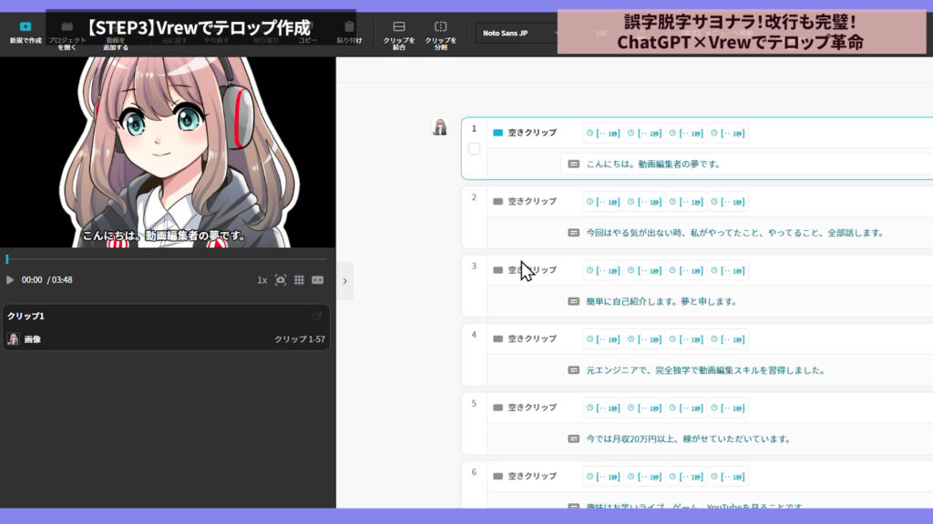Click the 空きクリップ label in clip 5

[532, 408]
